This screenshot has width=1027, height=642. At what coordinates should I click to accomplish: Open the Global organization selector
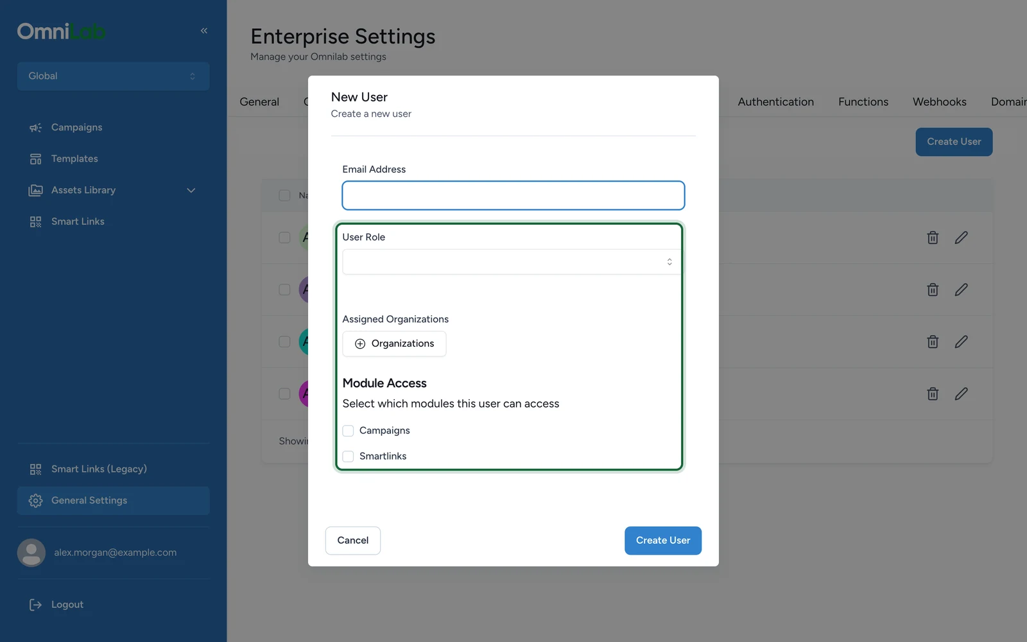coord(113,76)
